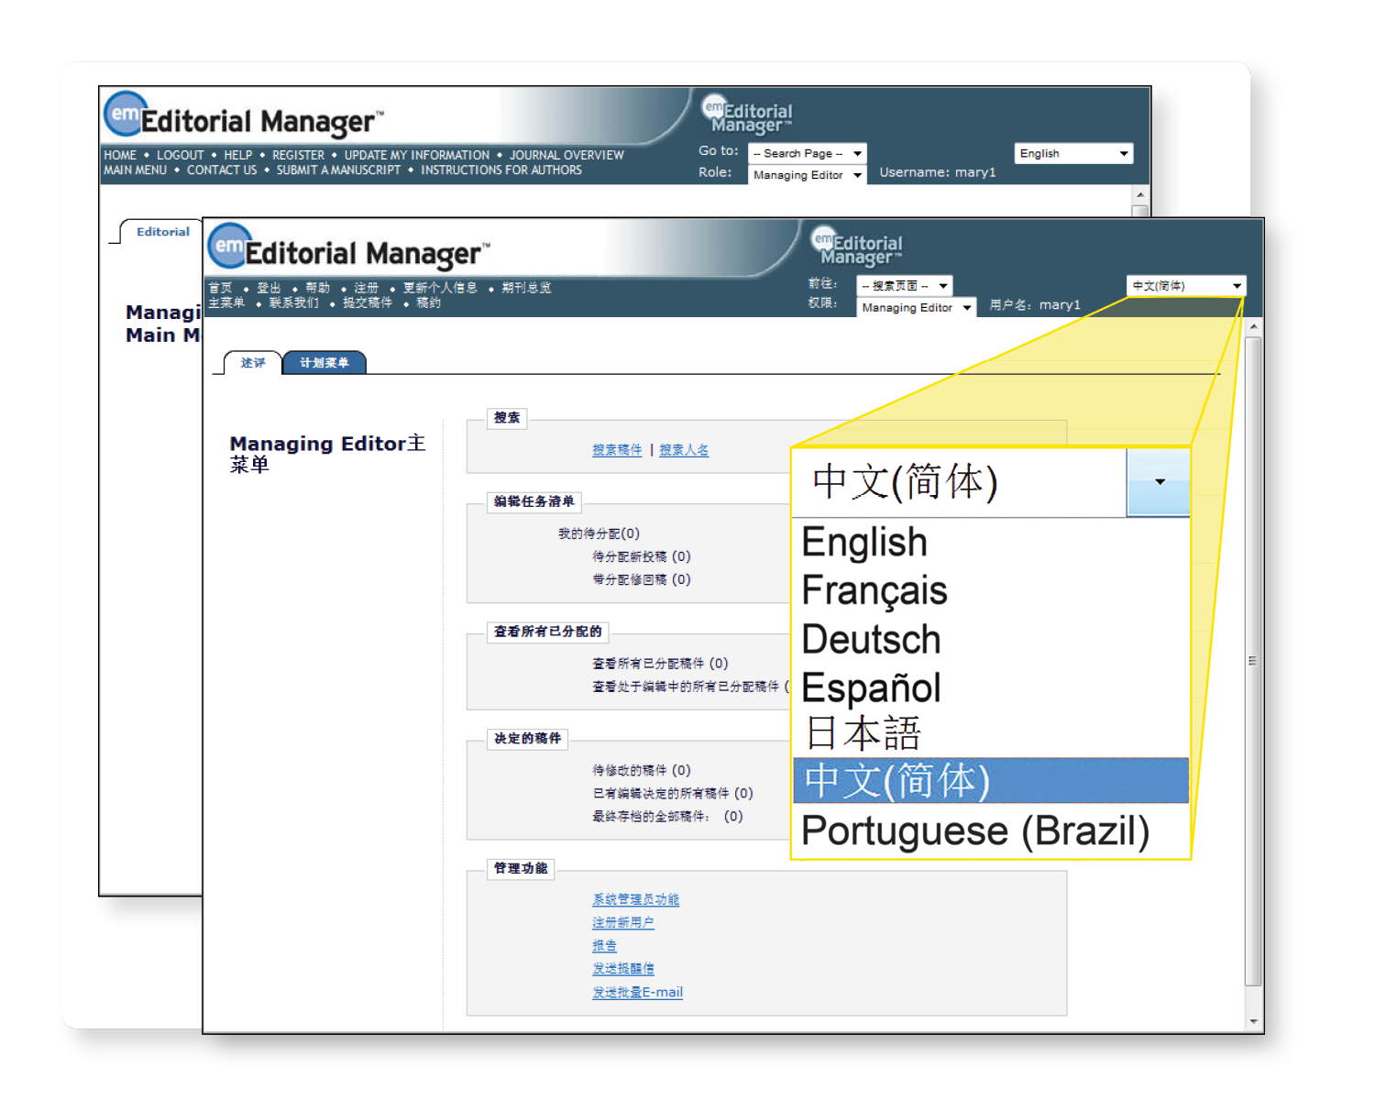Open the 发送批量E-mail link
Image resolution: width=1375 pixels, height=1100 pixels.
click(637, 992)
